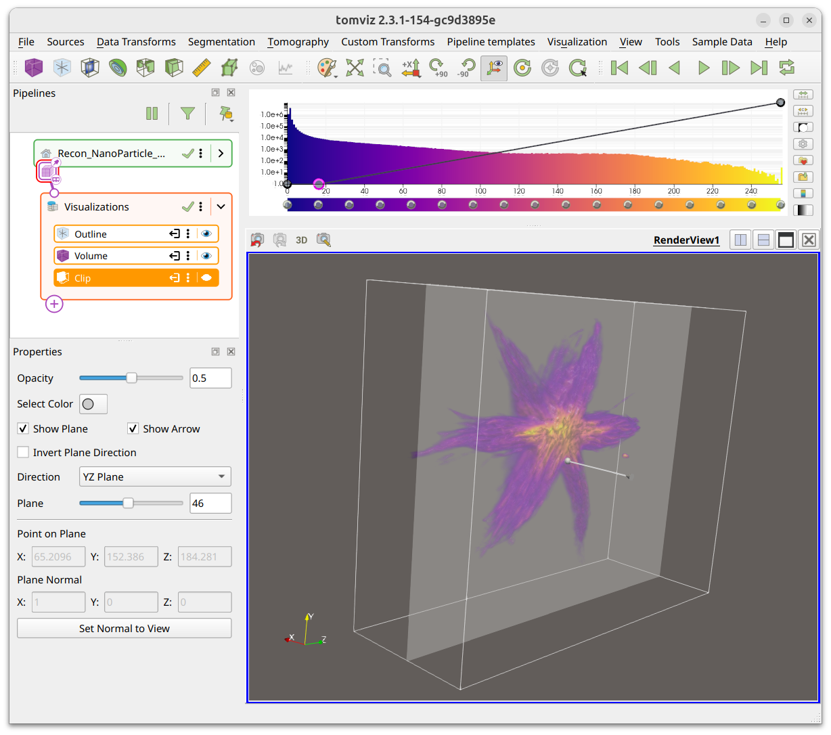Reset the camera with the green arrows icon
The image size is (831, 735).
355,67
